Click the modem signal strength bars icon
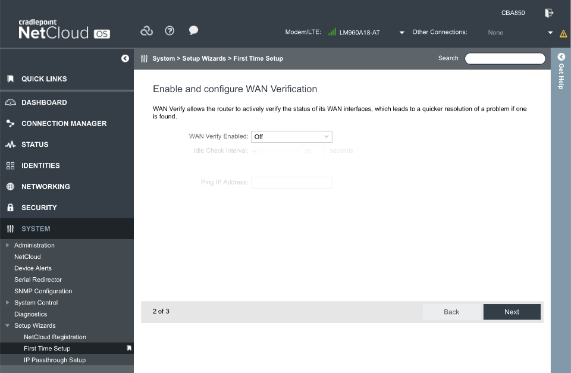The height and width of the screenshot is (373, 571). pos(332,32)
